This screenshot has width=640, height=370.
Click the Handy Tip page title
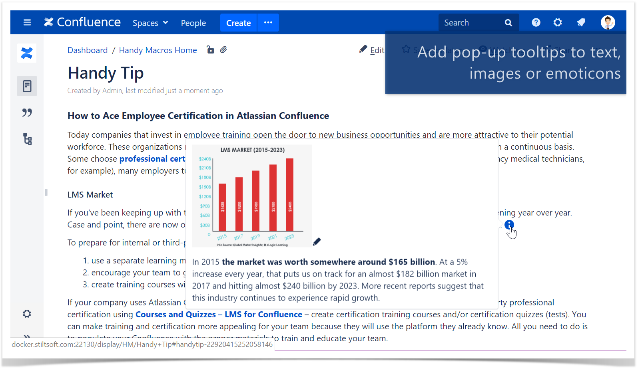click(106, 73)
